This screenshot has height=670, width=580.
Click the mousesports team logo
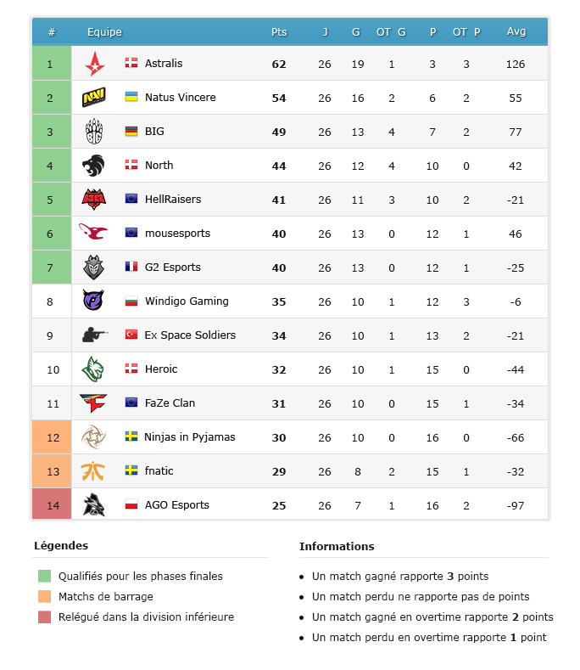coord(93,232)
